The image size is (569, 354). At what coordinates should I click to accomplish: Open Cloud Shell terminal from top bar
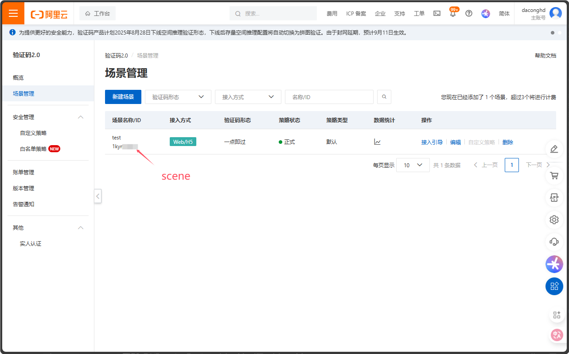click(x=437, y=13)
